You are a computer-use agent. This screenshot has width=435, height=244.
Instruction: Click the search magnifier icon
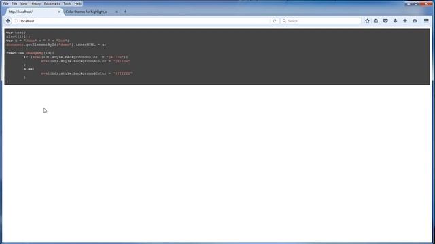tap(284, 21)
